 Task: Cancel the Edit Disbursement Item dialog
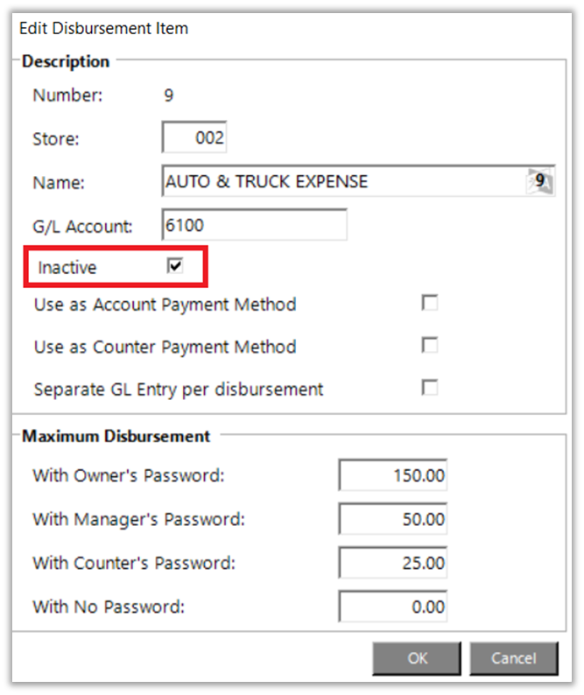(x=514, y=657)
